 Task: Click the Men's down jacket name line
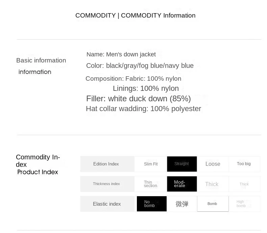tap(121, 54)
